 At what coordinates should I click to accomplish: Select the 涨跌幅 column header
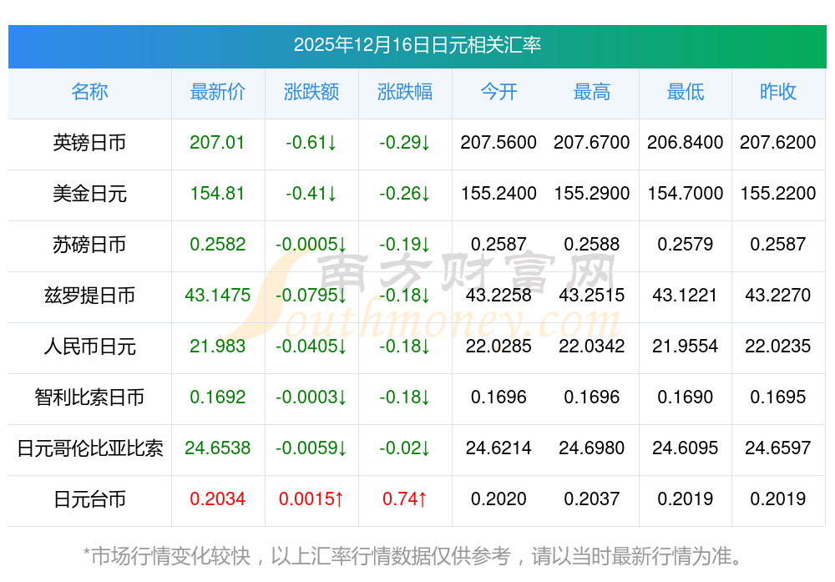coord(405,92)
